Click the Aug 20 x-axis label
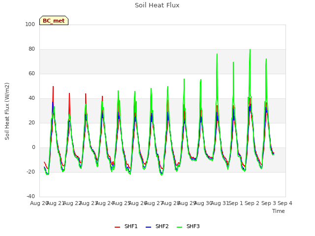Screen dimensions: 315x236 pyautogui.click(x=39, y=203)
